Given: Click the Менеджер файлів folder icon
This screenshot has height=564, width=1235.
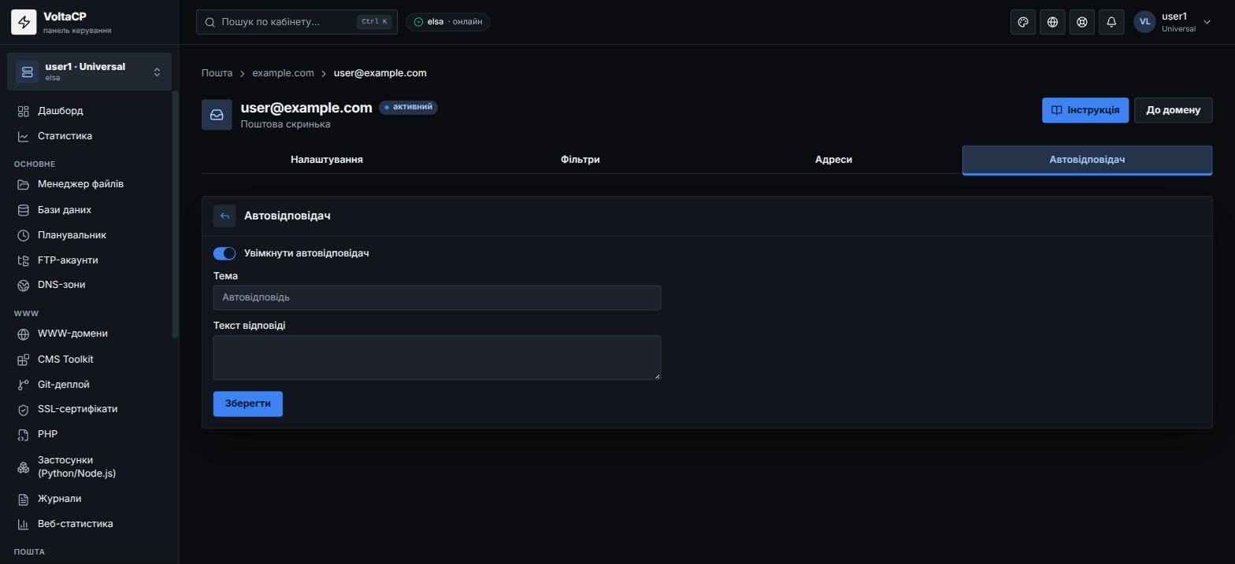Looking at the screenshot, I should [x=24, y=185].
